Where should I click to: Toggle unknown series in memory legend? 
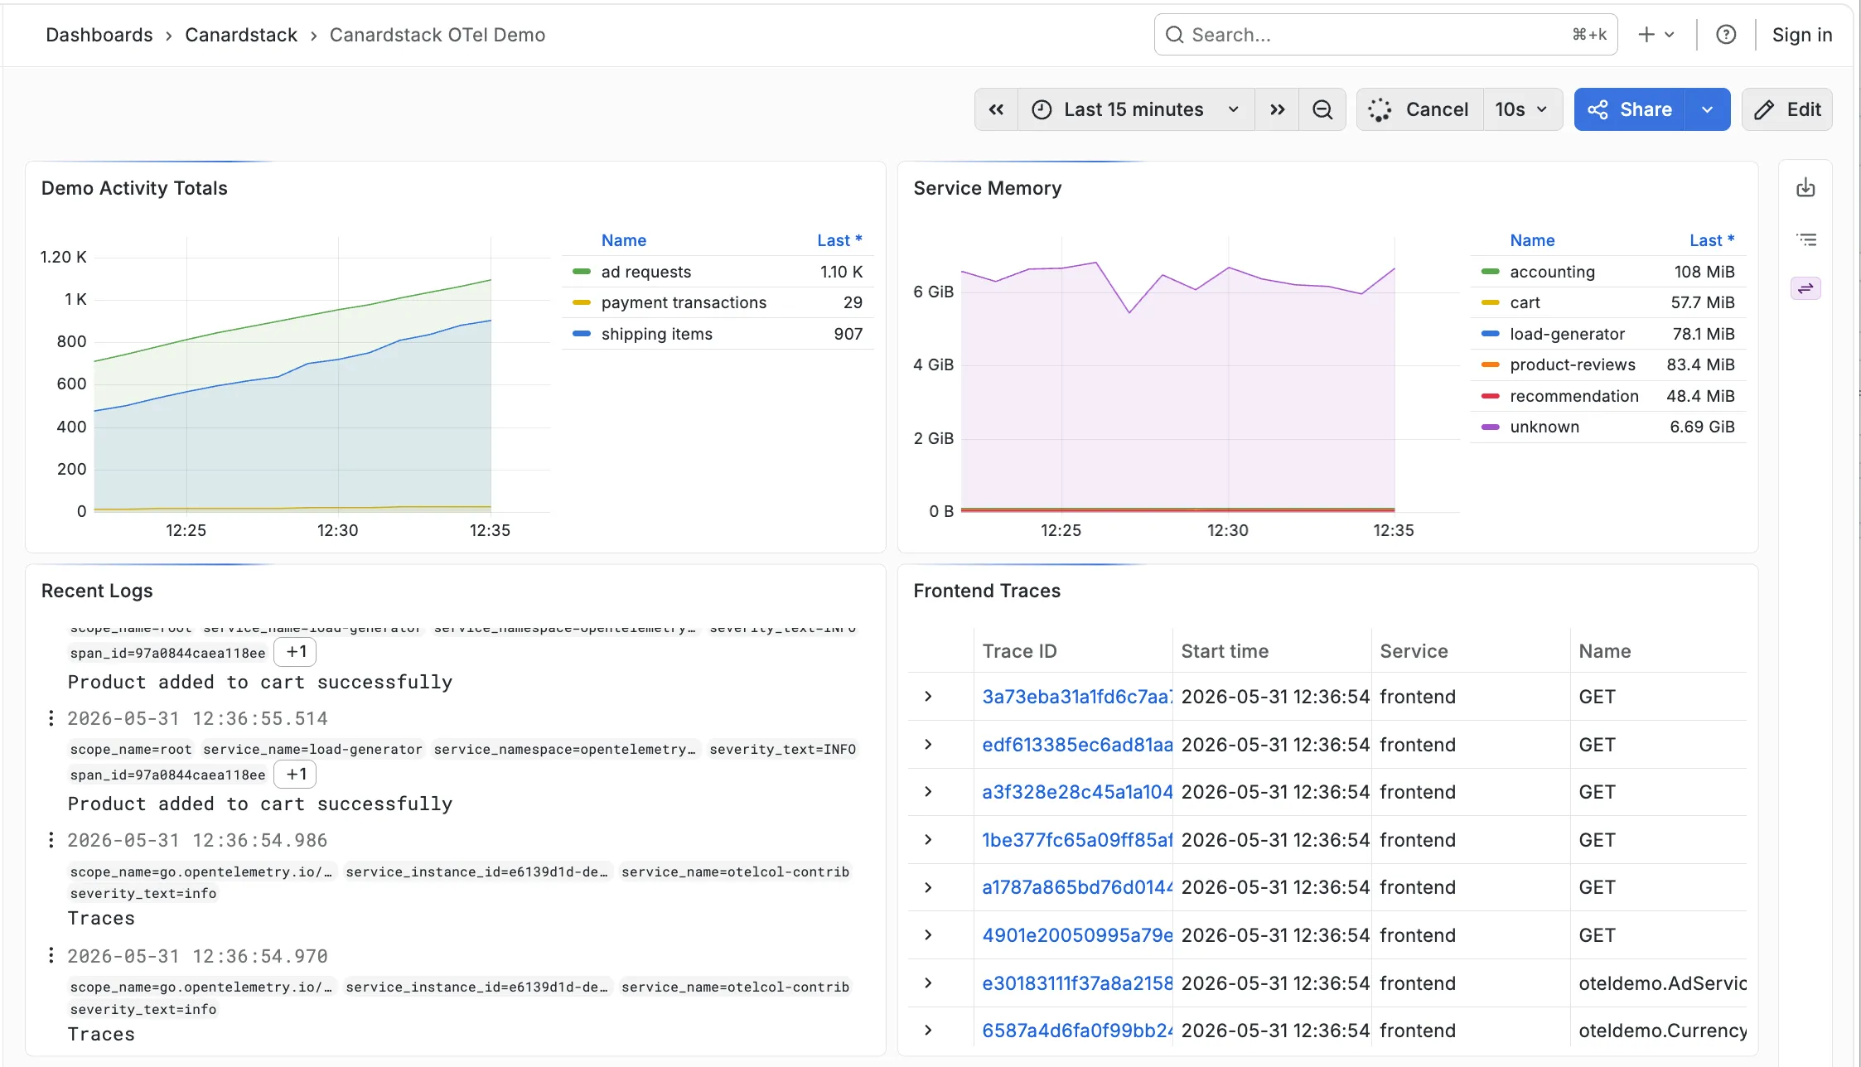point(1544,427)
